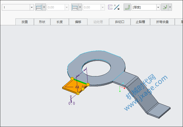The width and height of the screenshot is (183, 127).
Task: Click the flip thickness side icon
Action: coord(110,7)
